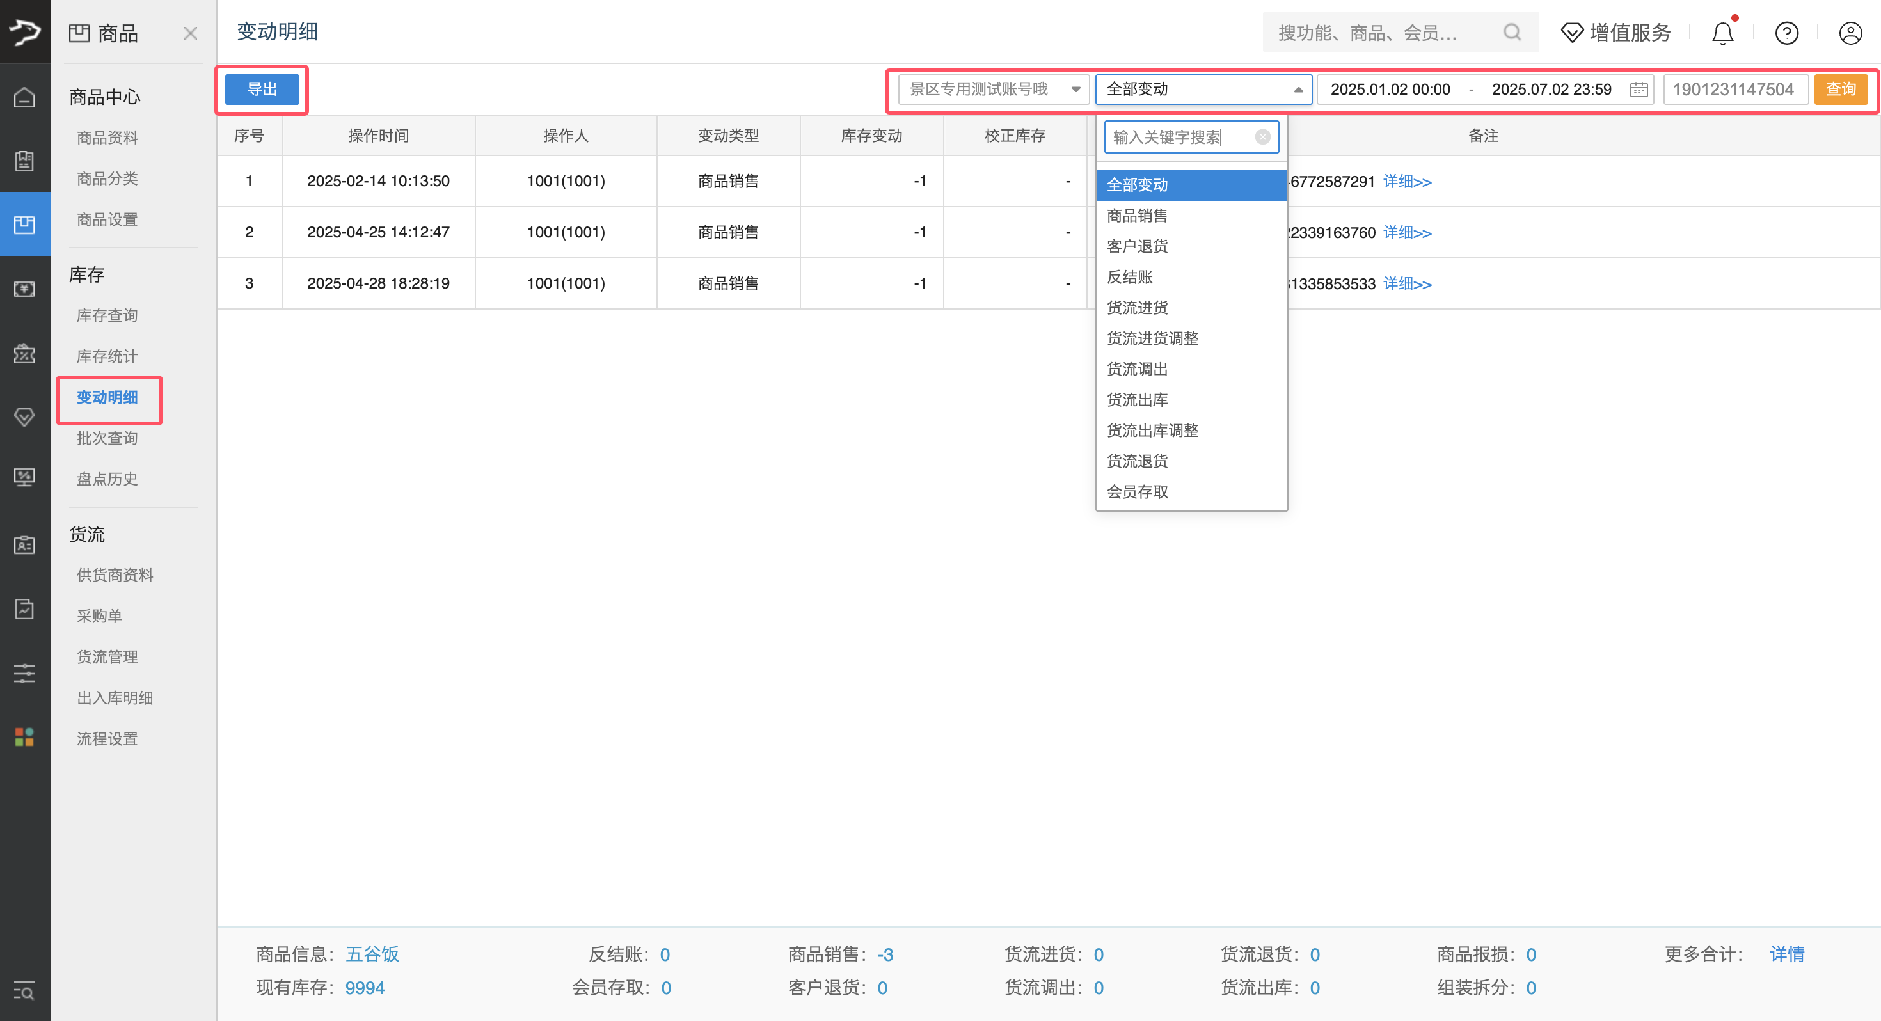The image size is (1881, 1021).
Task: Open 库存查询 in the sidebar menu
Action: (x=107, y=315)
